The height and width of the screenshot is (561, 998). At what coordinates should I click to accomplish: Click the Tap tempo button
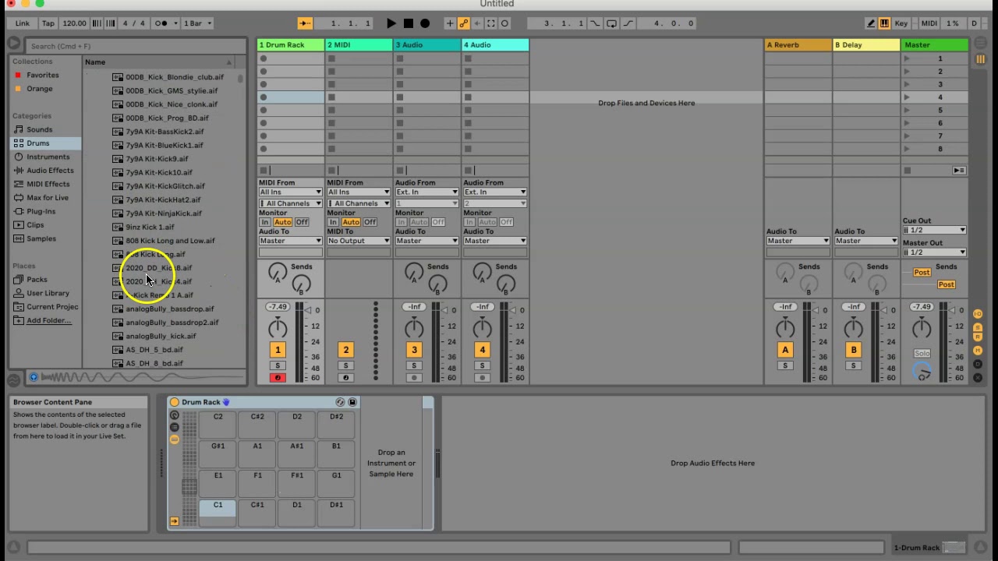point(48,23)
